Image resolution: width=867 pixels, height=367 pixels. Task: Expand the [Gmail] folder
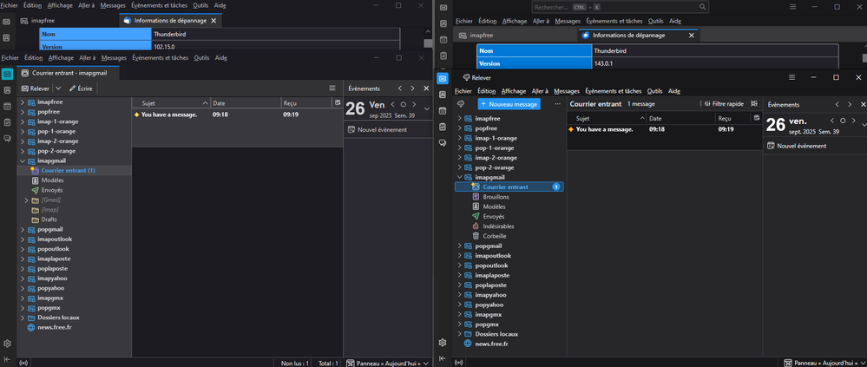pos(25,200)
